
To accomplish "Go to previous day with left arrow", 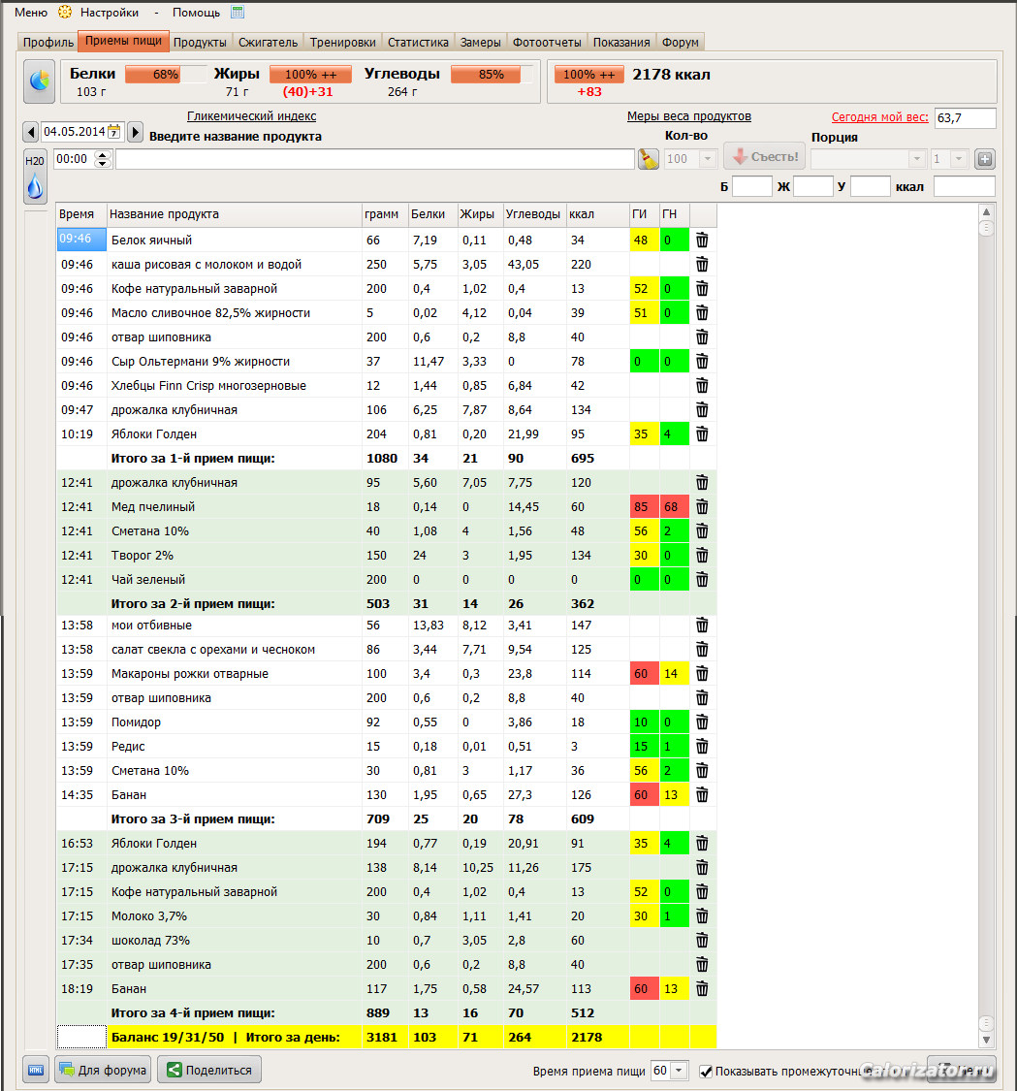I will click(x=31, y=132).
